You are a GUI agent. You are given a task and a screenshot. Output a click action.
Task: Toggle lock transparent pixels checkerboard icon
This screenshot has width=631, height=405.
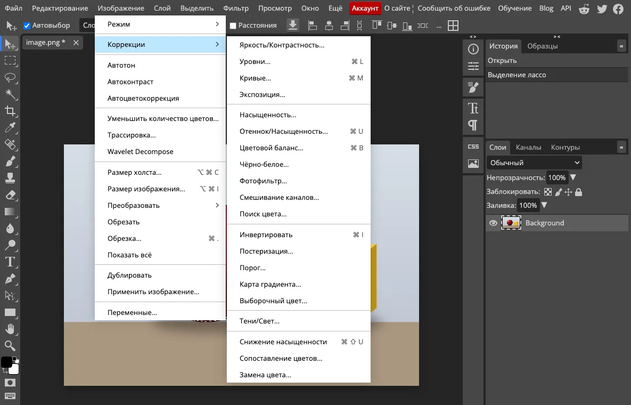(x=548, y=192)
